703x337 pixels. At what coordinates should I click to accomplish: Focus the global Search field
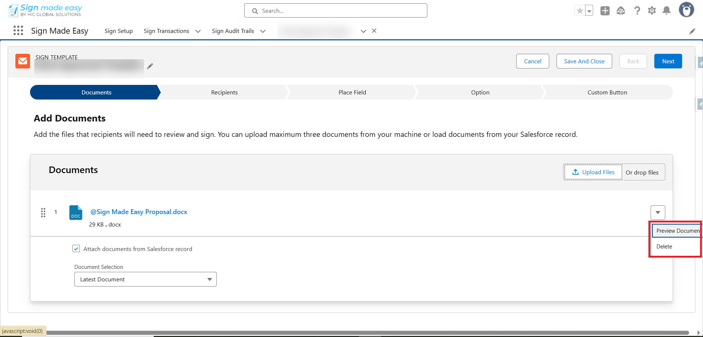(336, 11)
